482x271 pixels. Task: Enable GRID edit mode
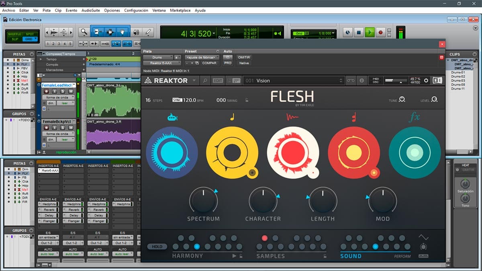click(x=30, y=39)
